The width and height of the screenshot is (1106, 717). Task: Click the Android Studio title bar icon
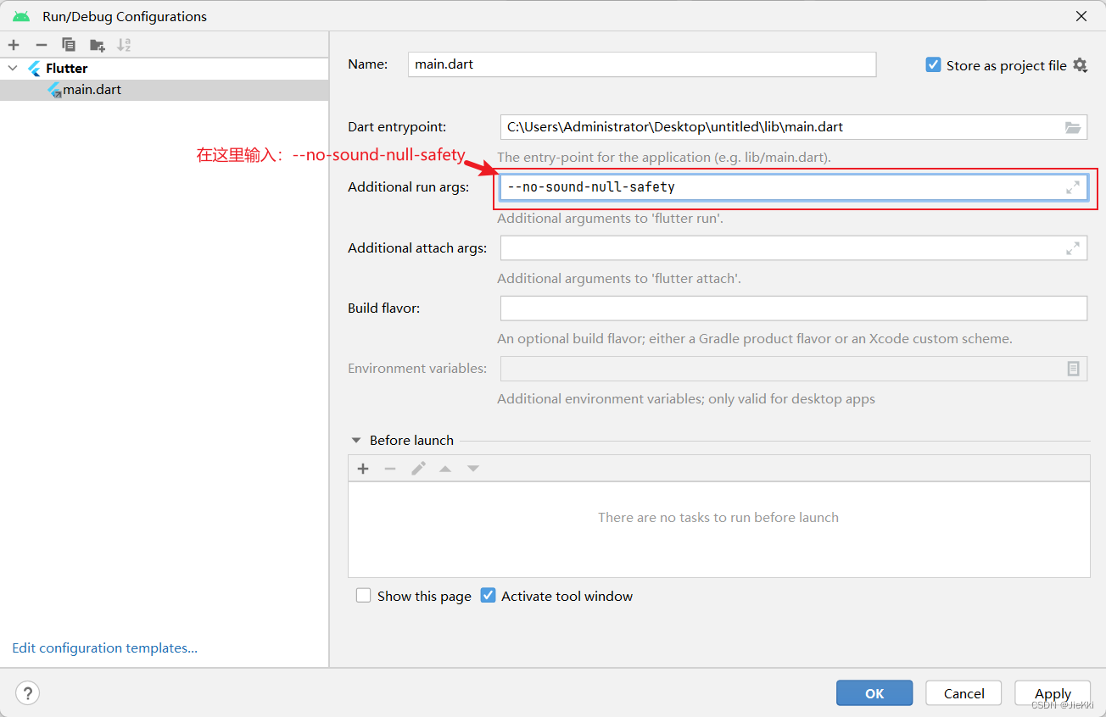tap(21, 16)
